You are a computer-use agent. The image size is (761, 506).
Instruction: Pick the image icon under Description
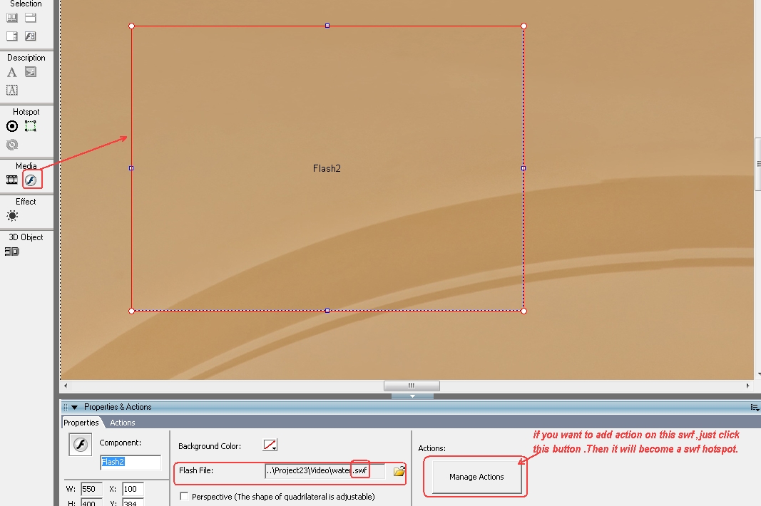click(x=31, y=72)
